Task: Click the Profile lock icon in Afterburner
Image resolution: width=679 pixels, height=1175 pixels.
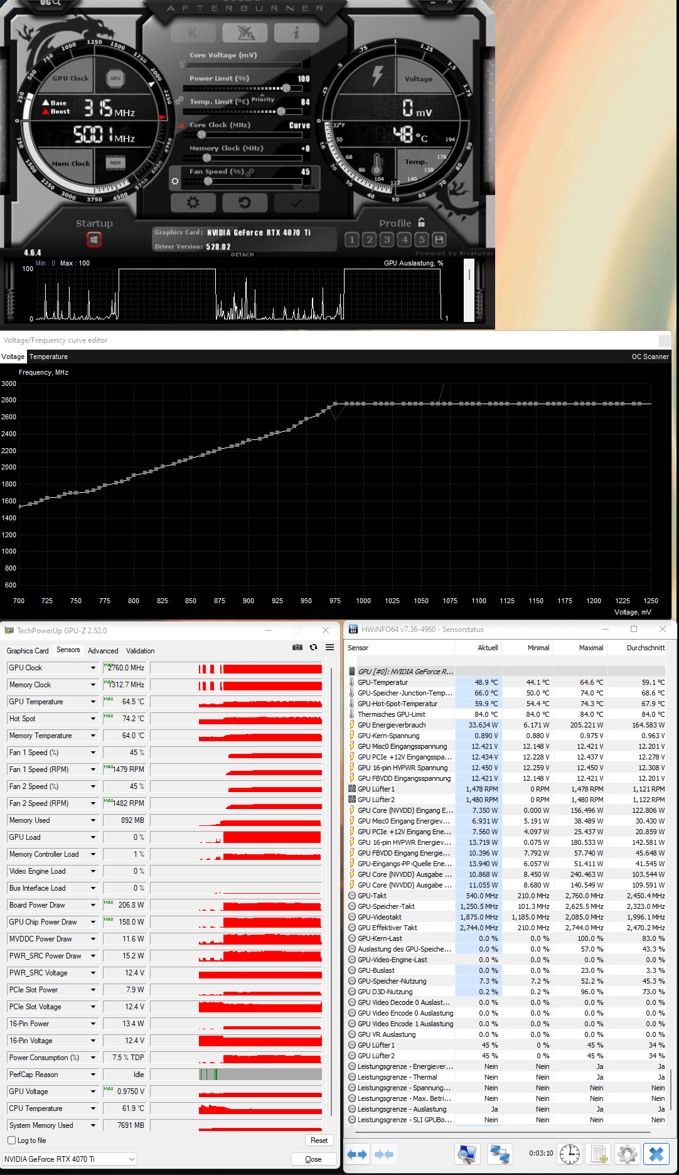Action: coord(421,222)
